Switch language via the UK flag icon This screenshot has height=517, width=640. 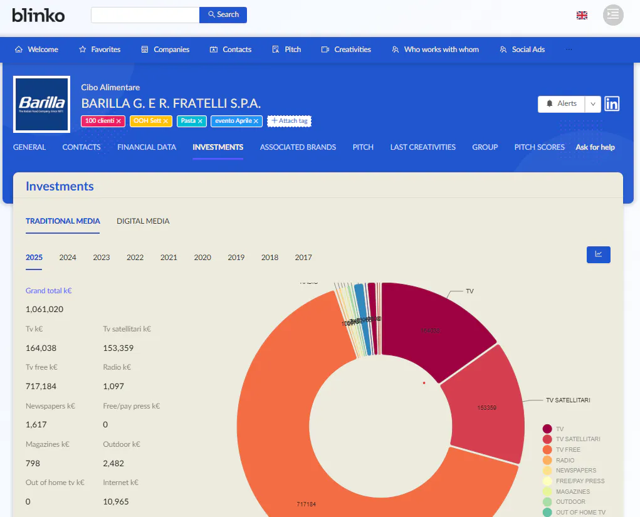pos(582,16)
